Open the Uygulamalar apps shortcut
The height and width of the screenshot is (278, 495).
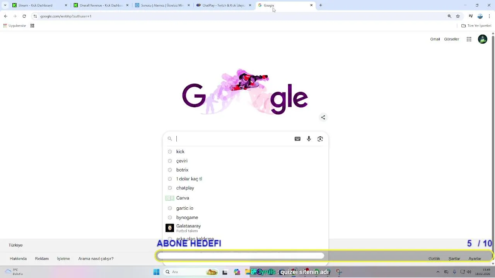pos(15,26)
